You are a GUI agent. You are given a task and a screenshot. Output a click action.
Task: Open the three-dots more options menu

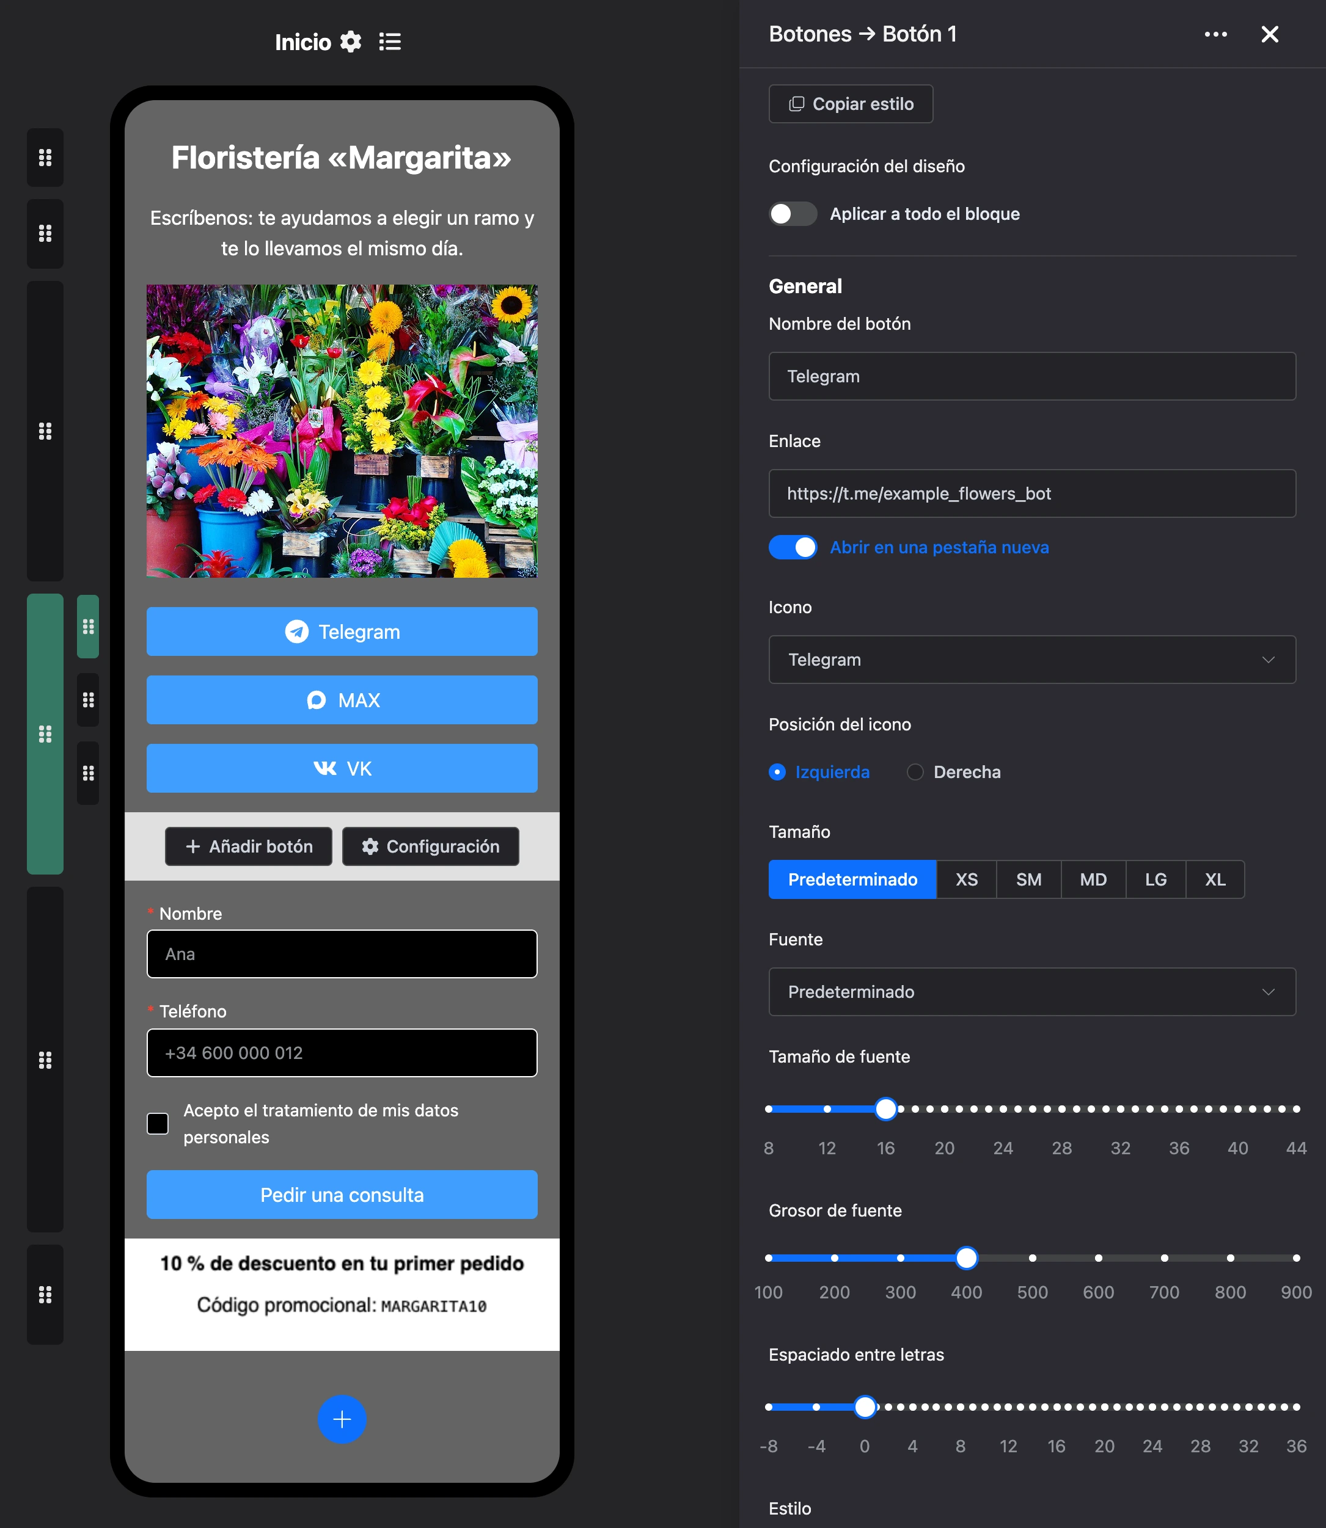[x=1215, y=34]
